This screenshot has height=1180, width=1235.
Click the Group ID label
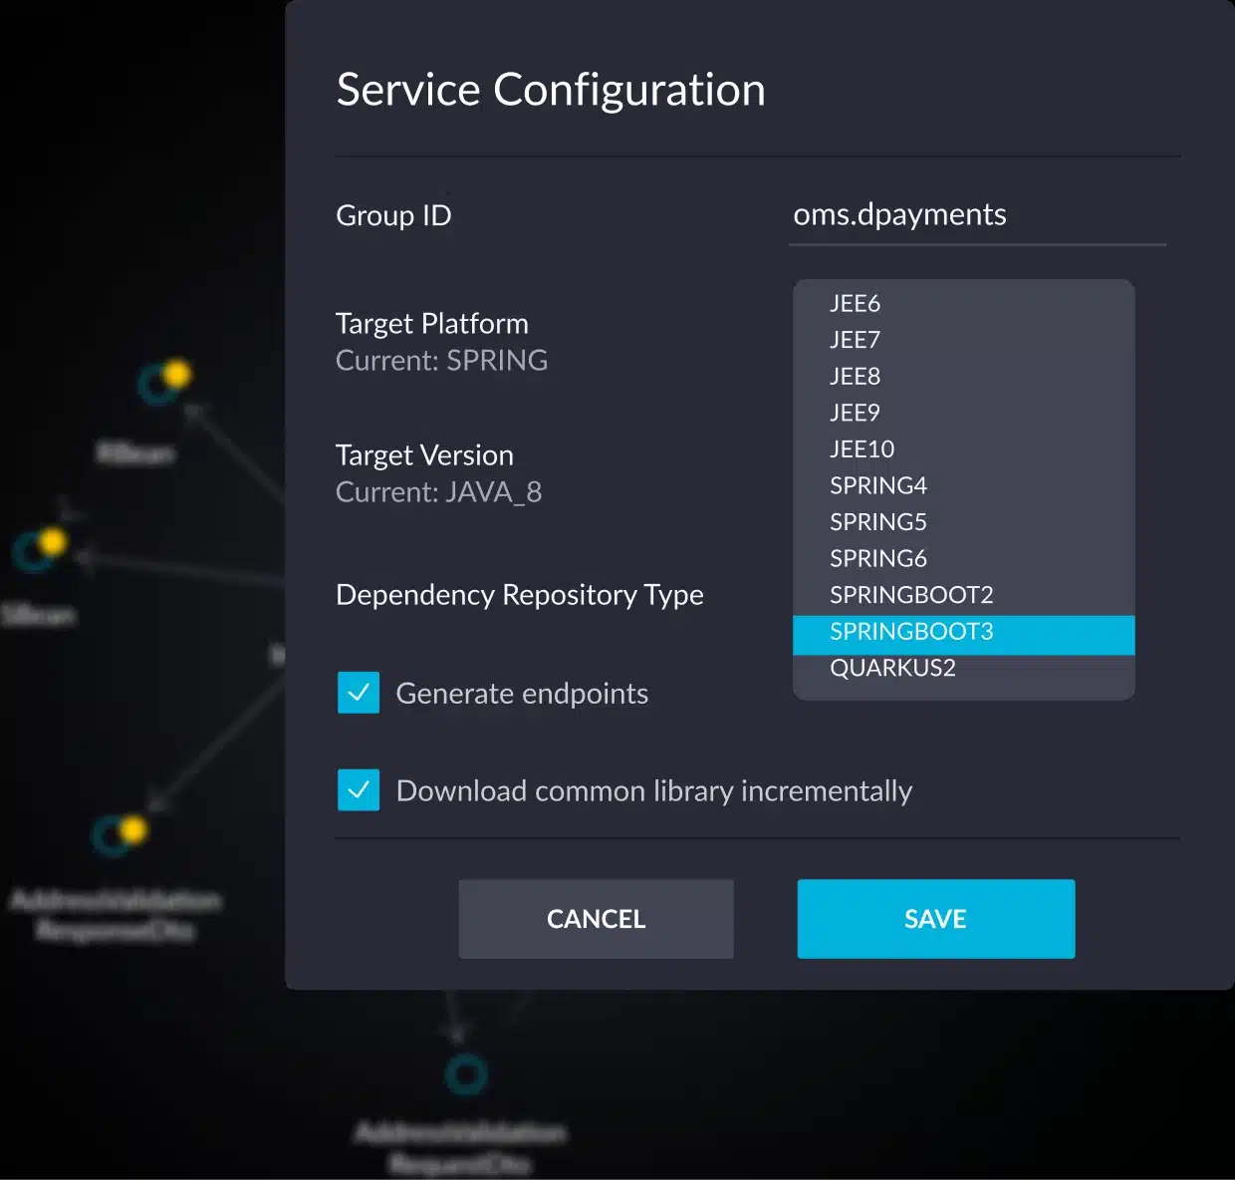[393, 215]
